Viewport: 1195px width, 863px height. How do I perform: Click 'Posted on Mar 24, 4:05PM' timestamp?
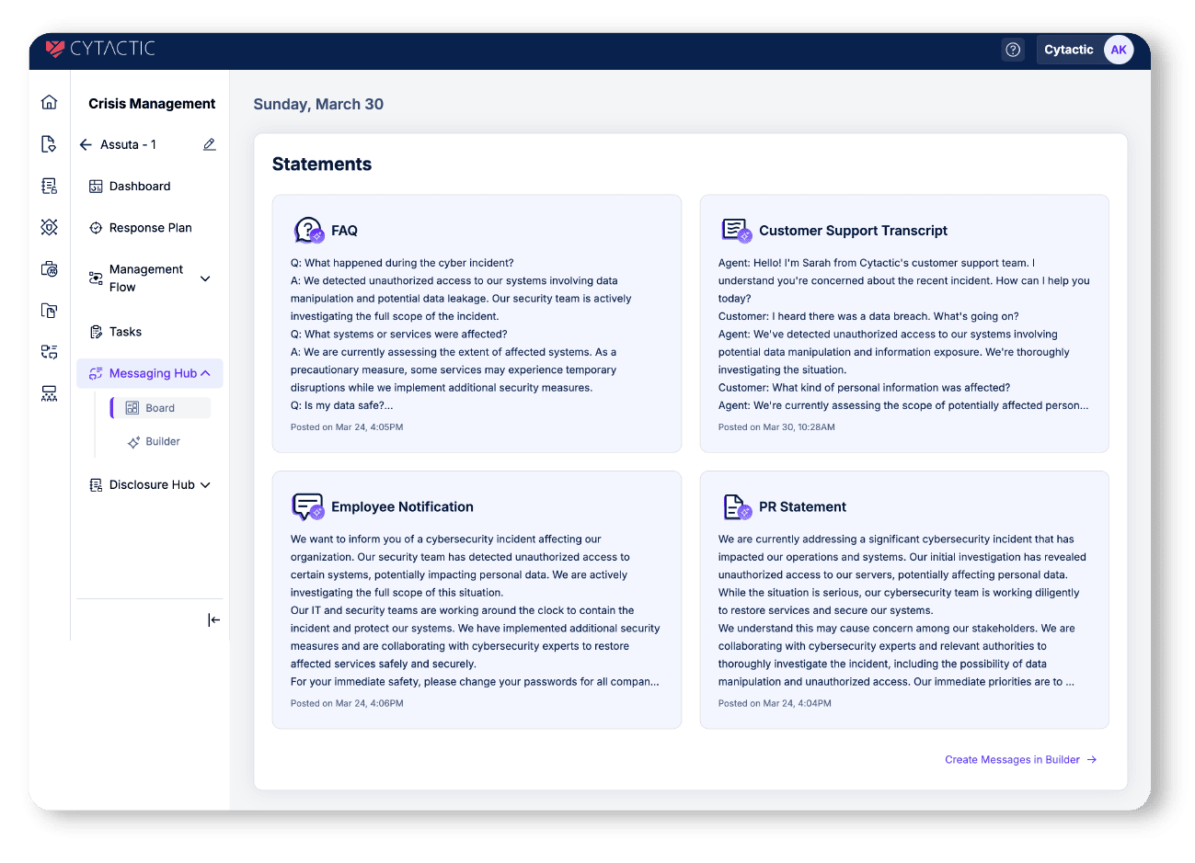tap(347, 427)
